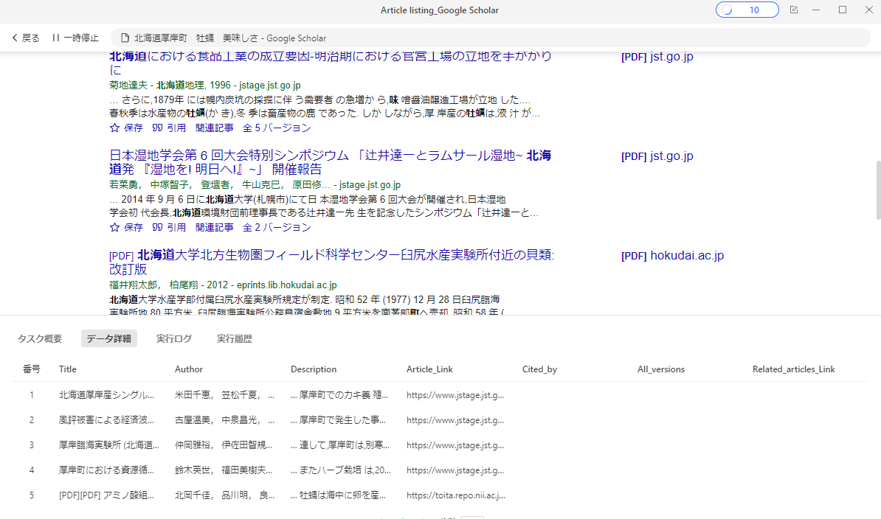Click the Description column header
881x519 pixels.
[x=314, y=369]
